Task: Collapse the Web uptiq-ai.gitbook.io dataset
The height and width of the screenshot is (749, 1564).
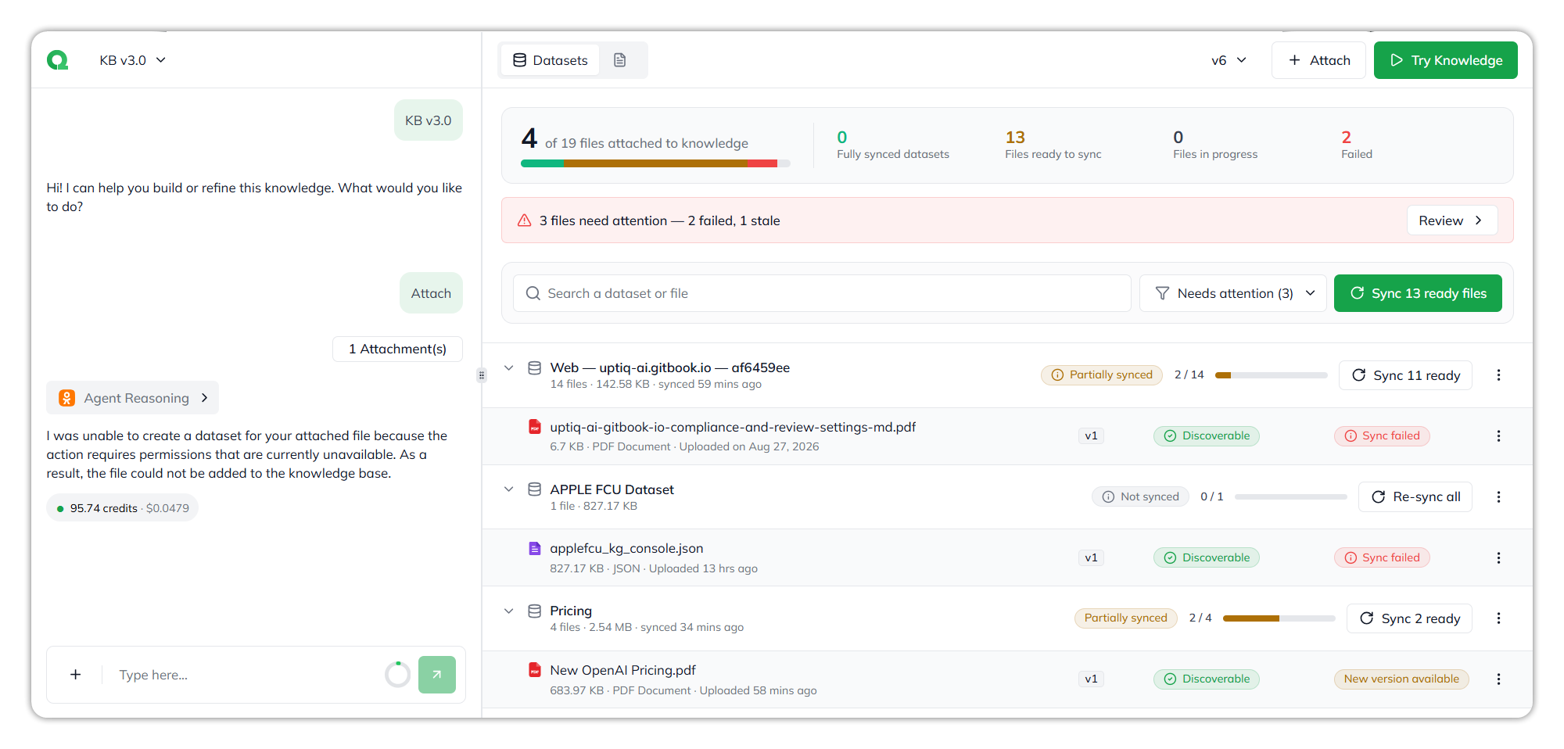Action: point(509,367)
